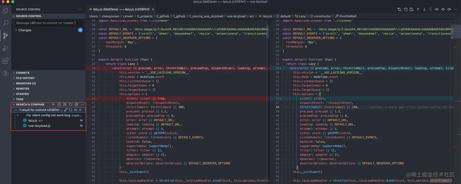
Task: Collapse 'Fix: silent config not work bug' commit
Action: point(18,115)
